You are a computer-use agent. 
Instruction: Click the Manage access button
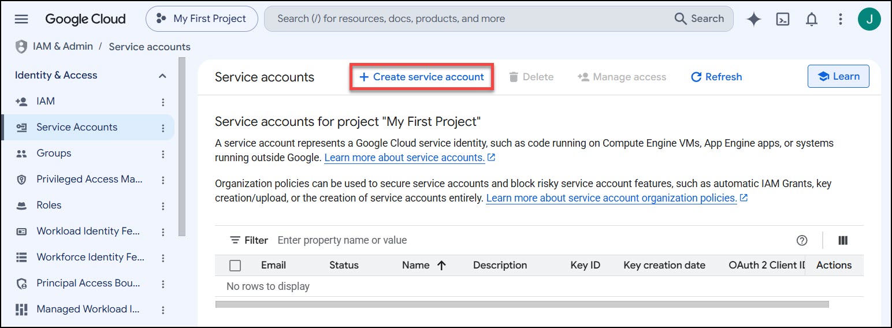[x=622, y=77]
